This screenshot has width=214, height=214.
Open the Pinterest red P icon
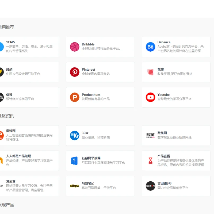pos(75,72)
